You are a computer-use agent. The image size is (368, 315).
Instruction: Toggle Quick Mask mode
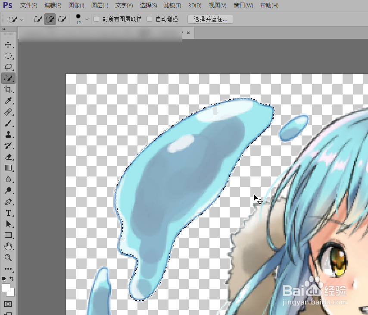point(8,304)
